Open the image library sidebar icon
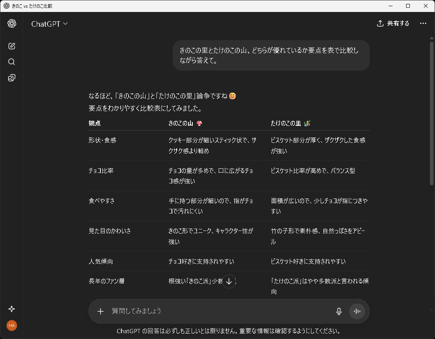435x339 pixels. coord(12,78)
